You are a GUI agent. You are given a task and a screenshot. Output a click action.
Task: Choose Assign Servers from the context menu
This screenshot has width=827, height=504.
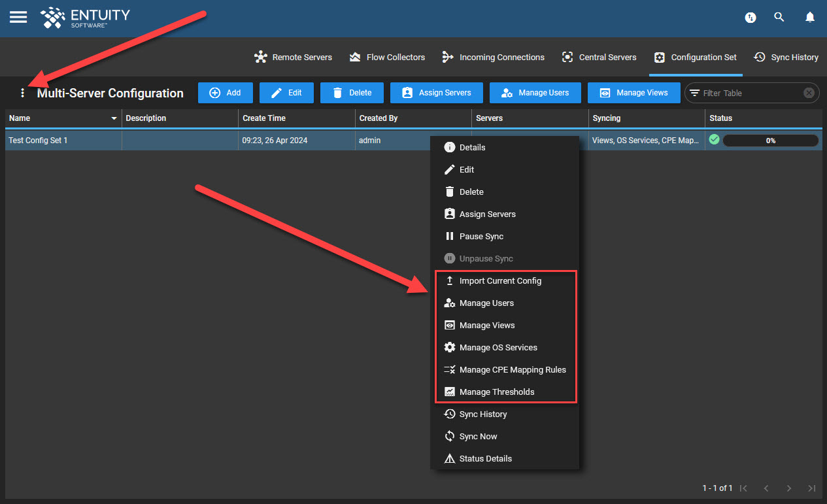pyautogui.click(x=505, y=214)
